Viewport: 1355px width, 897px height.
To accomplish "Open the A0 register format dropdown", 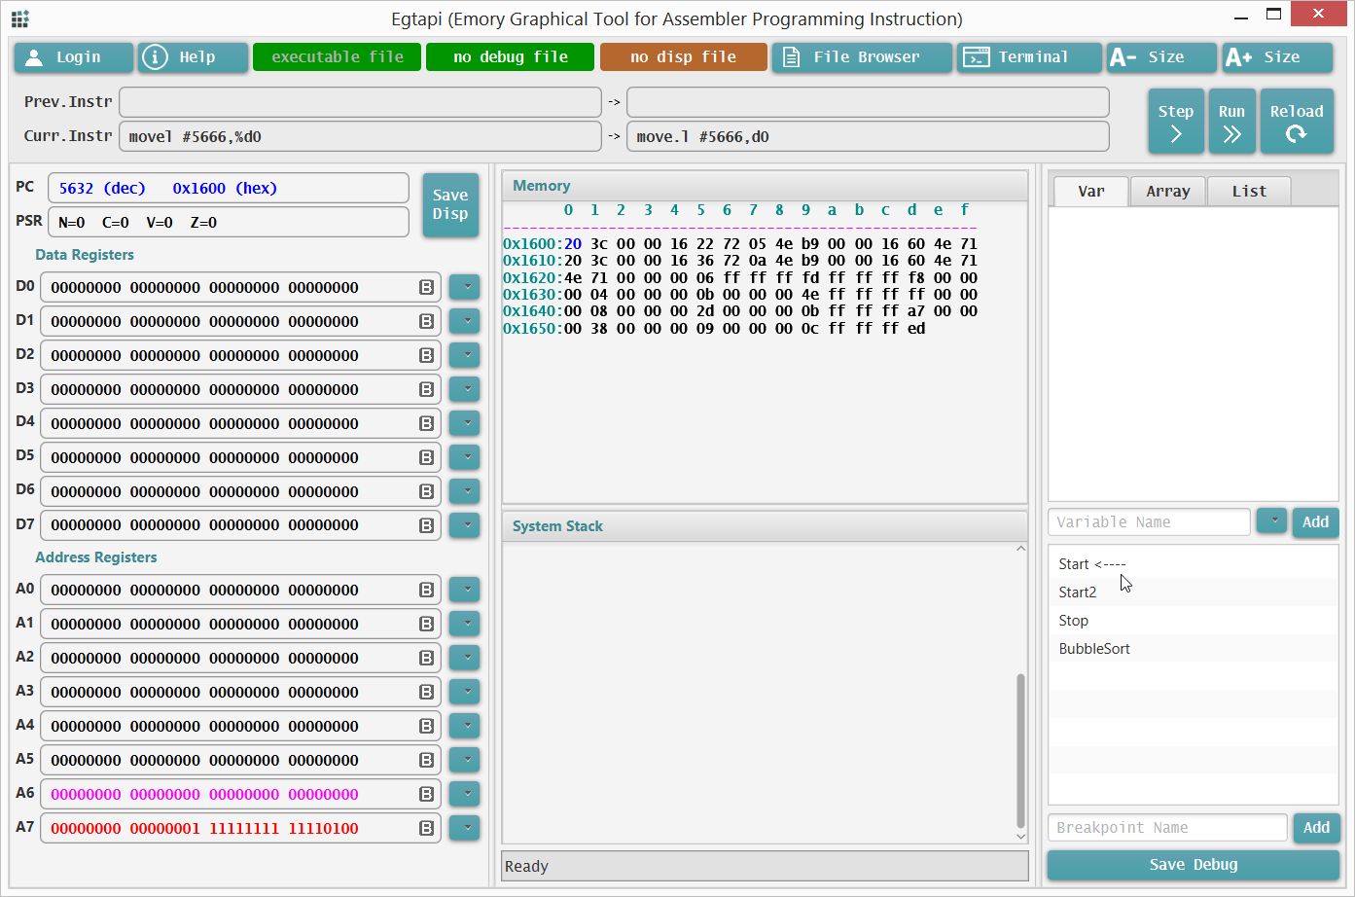I will point(465,590).
